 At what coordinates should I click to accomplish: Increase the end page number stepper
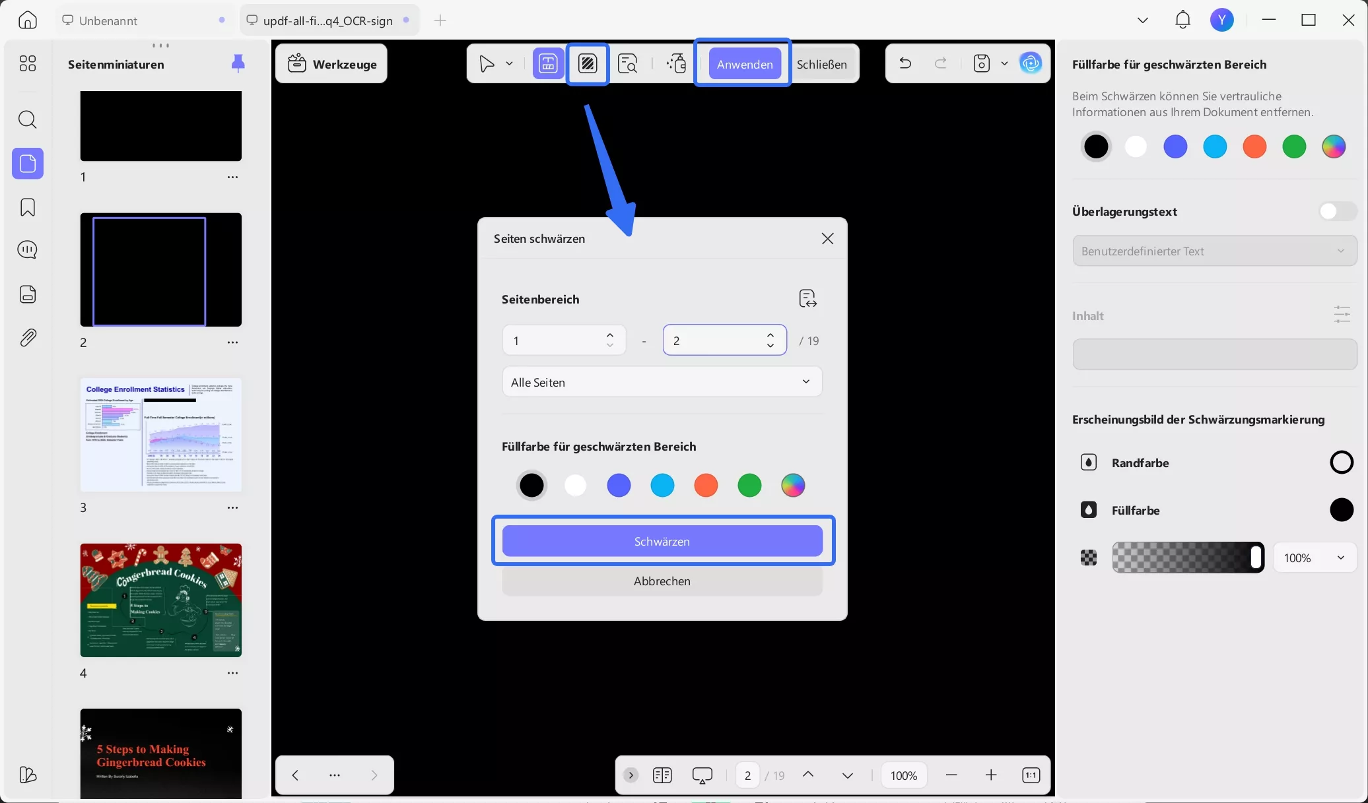click(770, 335)
